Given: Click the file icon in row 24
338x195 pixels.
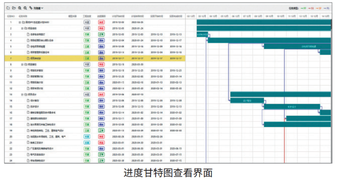Looking at the screenshot, I should 28,160.
